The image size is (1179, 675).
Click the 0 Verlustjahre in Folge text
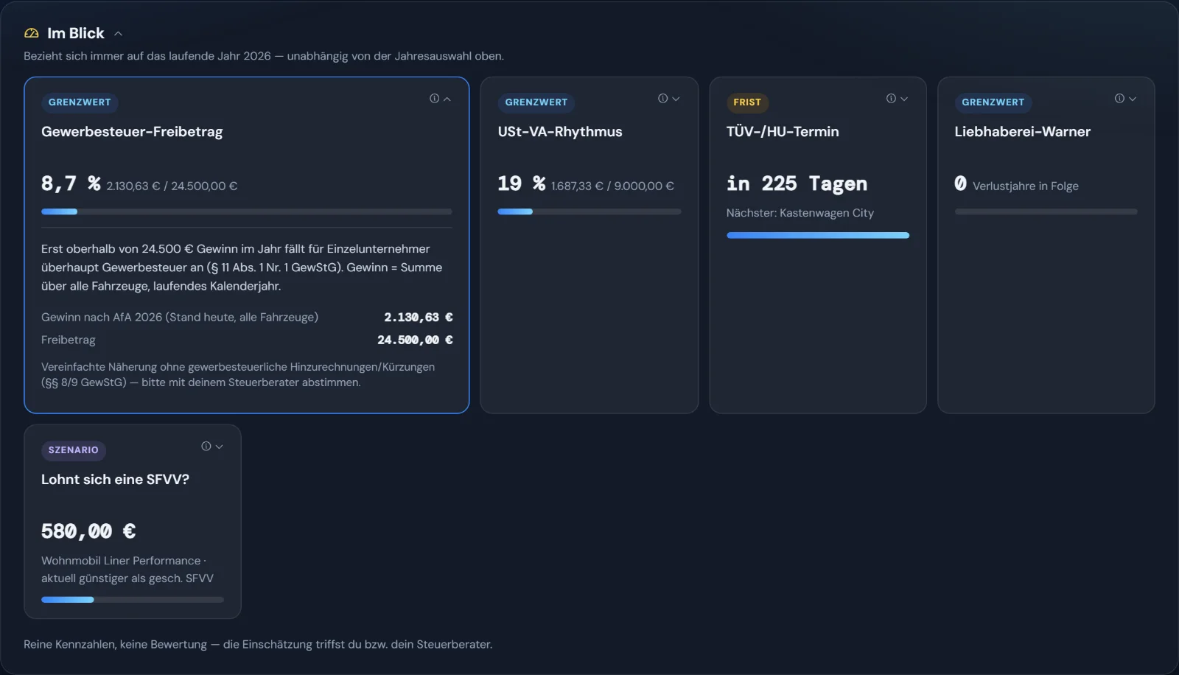(x=1017, y=184)
